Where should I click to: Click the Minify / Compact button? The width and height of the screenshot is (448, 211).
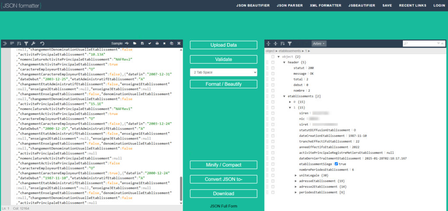pyautogui.click(x=224, y=165)
